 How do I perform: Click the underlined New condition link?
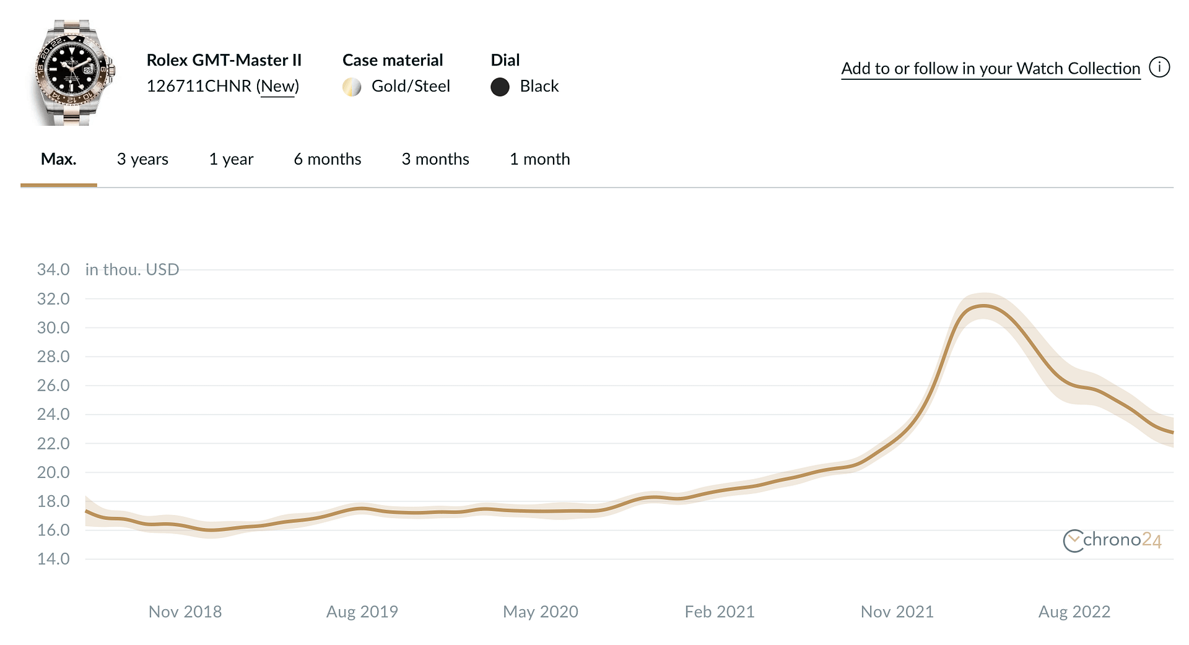(x=277, y=86)
